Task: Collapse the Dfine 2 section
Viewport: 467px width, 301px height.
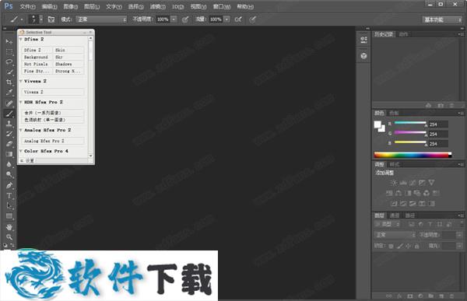Action: tap(21, 40)
